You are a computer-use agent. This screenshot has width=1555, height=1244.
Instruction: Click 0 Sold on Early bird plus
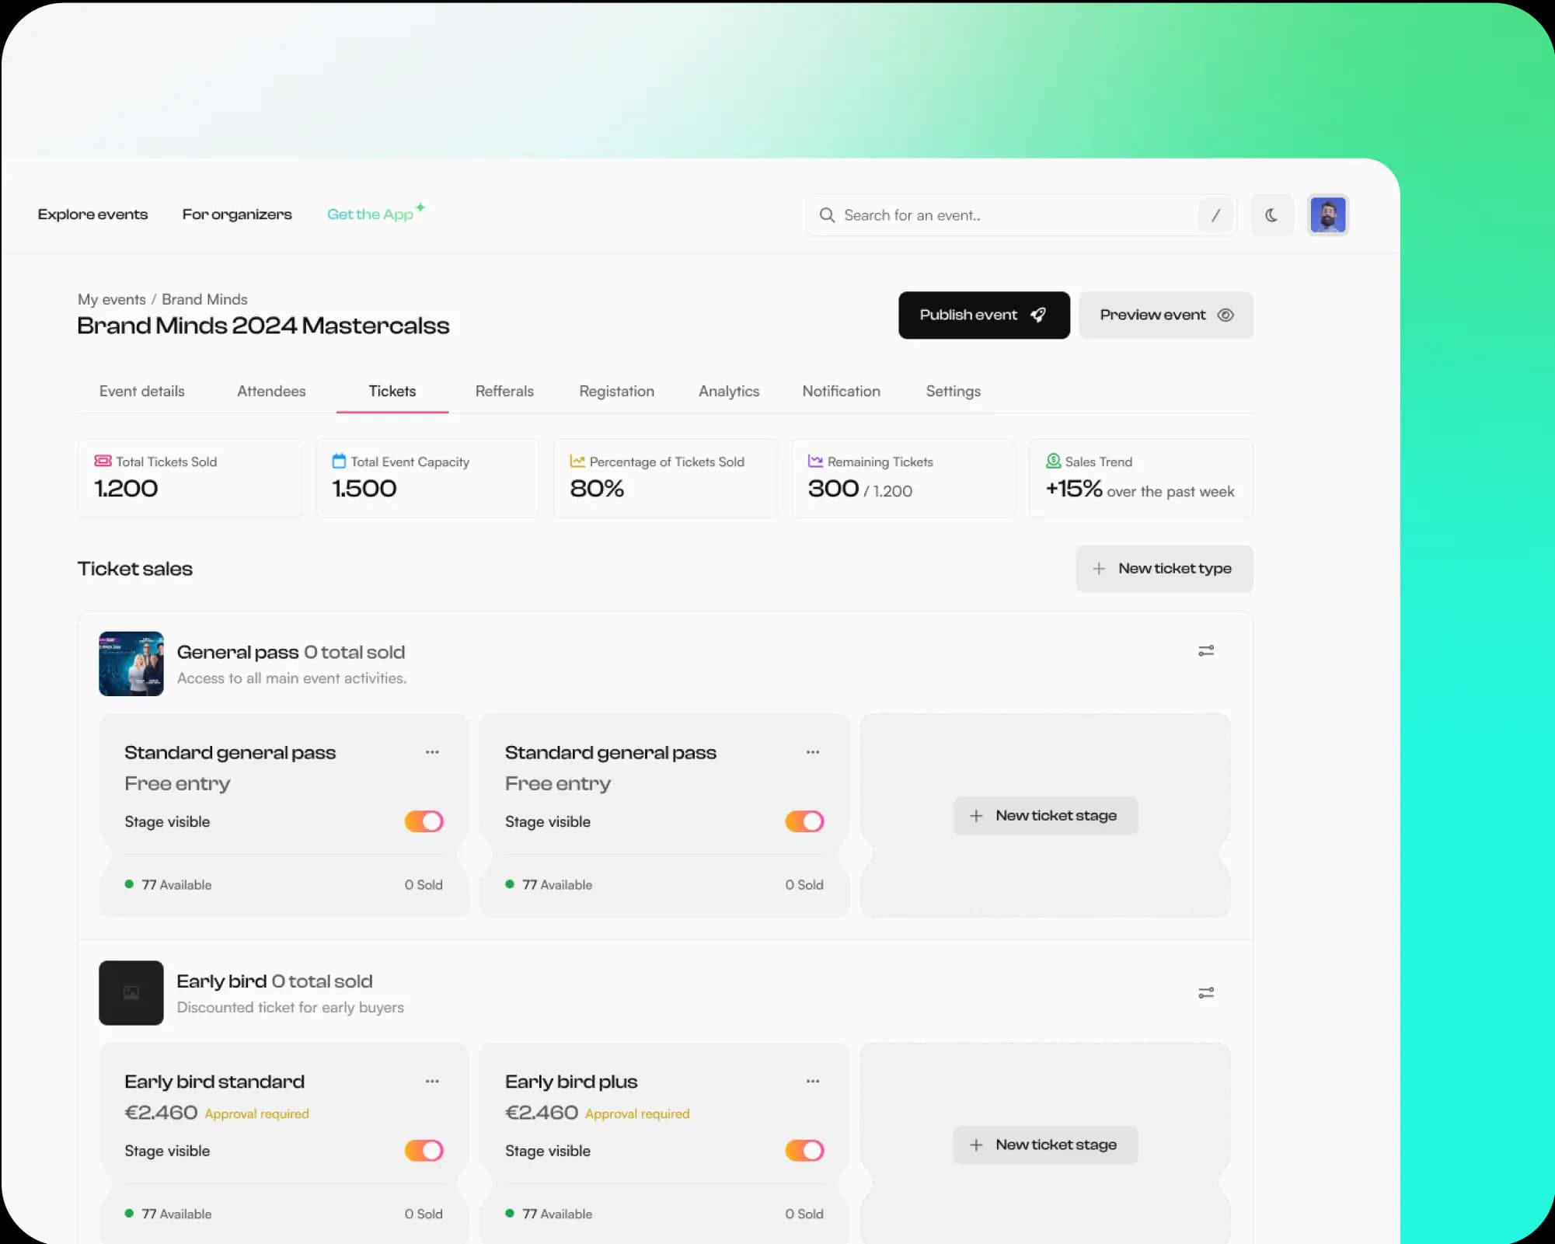coord(804,1214)
